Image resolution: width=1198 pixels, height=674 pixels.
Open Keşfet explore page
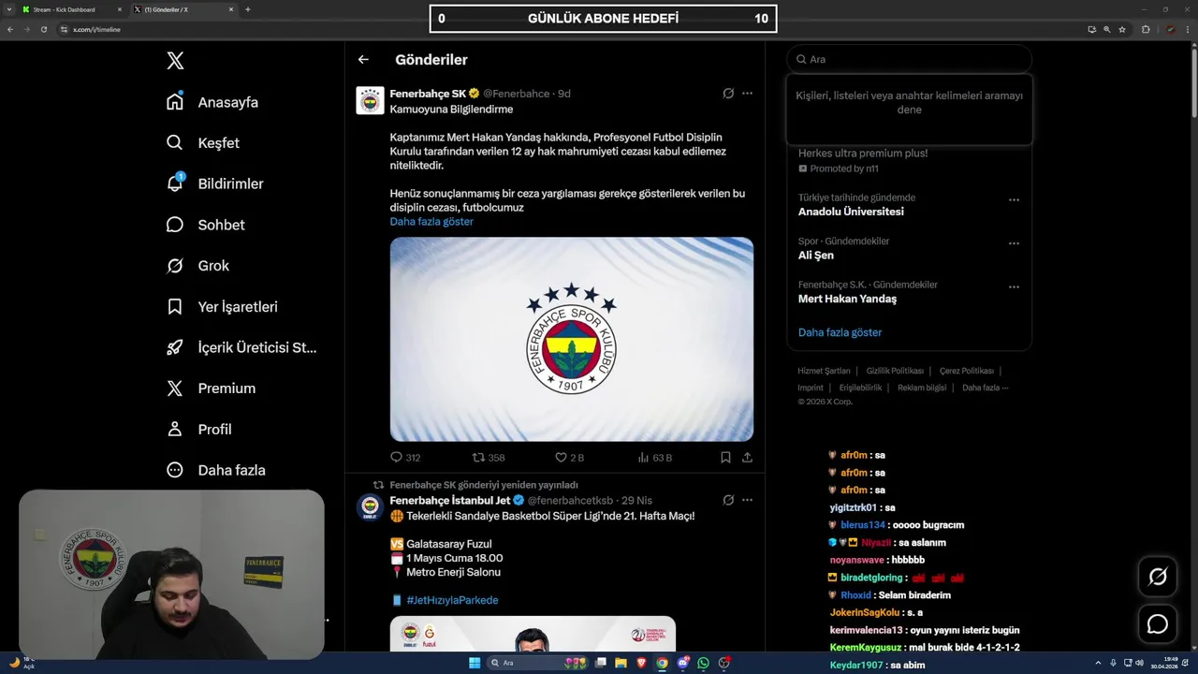202,143
